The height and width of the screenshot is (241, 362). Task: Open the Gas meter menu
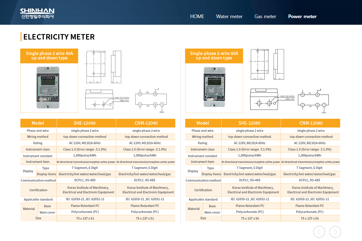tap(265, 16)
